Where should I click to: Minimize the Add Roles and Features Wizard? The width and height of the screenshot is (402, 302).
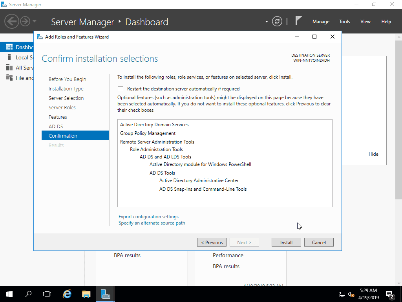tap(297, 37)
